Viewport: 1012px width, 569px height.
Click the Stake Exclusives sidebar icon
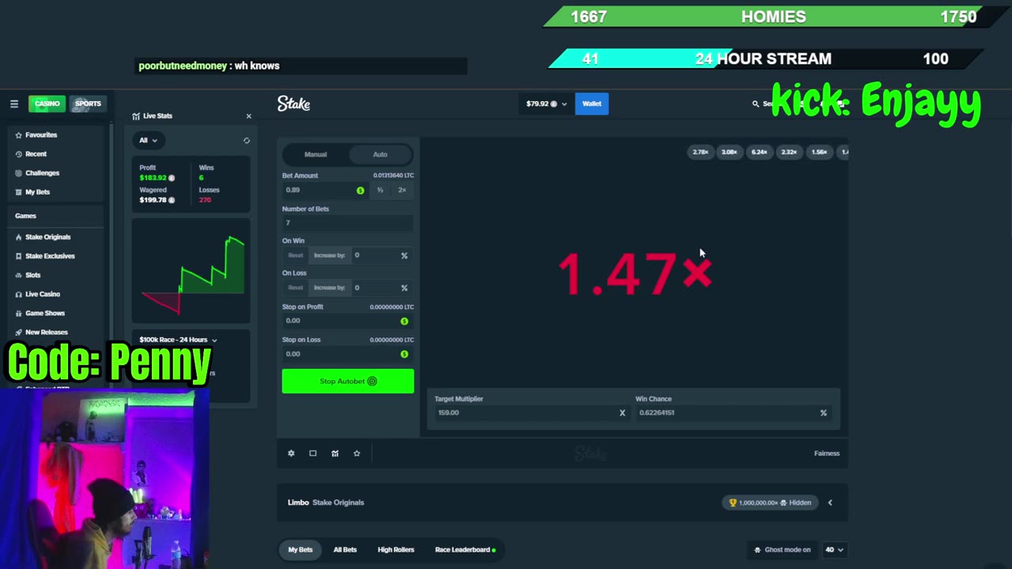(x=19, y=256)
